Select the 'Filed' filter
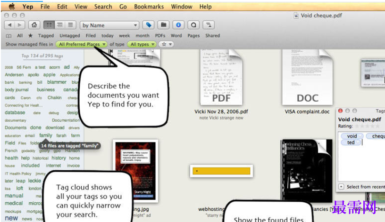 pyautogui.click(x=91, y=35)
